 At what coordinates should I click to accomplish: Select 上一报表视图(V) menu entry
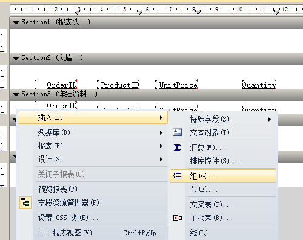point(93,233)
